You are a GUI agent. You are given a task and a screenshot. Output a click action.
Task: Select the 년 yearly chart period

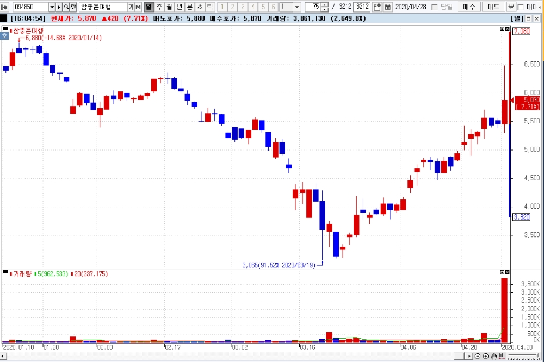(x=180, y=7)
